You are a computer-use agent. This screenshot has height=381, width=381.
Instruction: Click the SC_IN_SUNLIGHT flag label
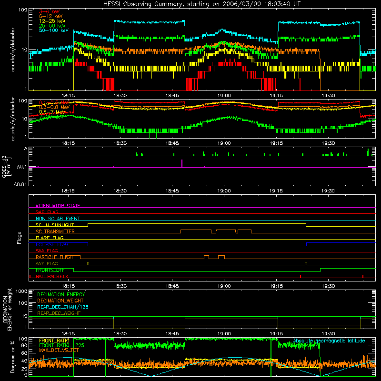55,225
